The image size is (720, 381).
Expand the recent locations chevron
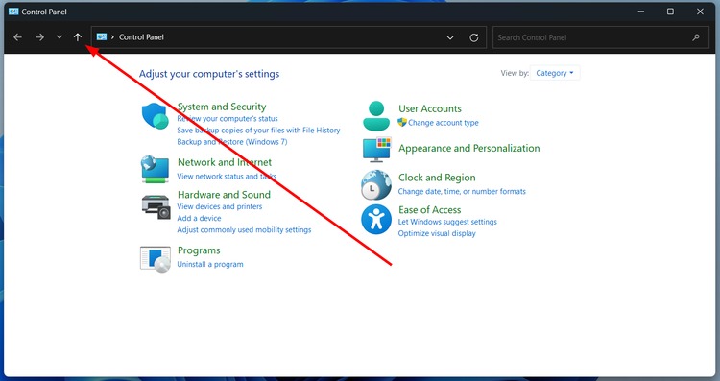point(60,37)
